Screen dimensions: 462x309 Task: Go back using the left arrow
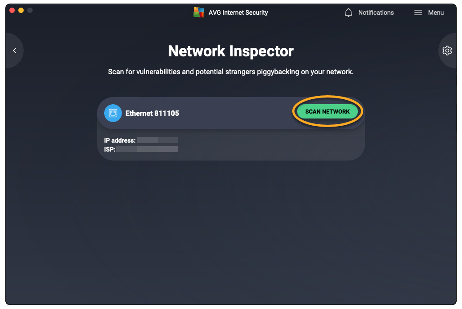click(x=15, y=51)
